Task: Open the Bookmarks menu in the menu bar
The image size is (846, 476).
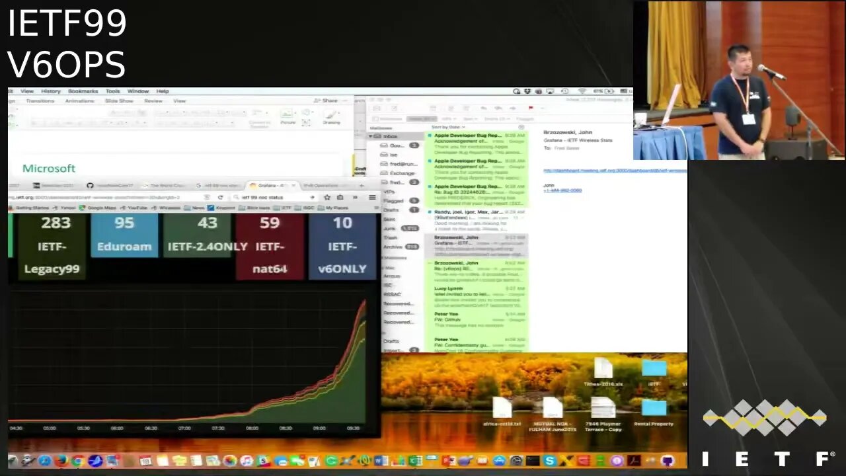Action: tap(83, 91)
